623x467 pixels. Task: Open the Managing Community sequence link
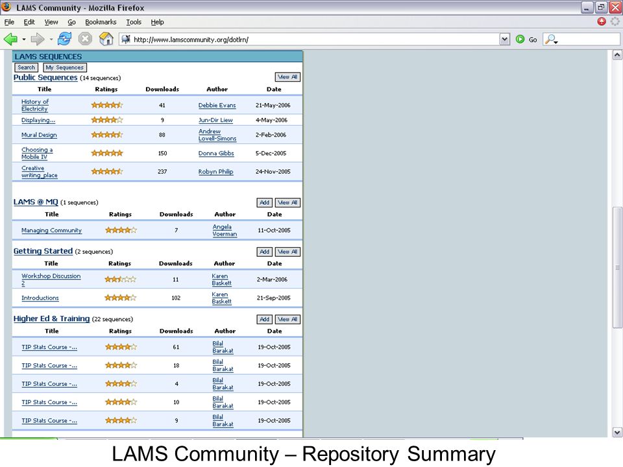click(52, 230)
